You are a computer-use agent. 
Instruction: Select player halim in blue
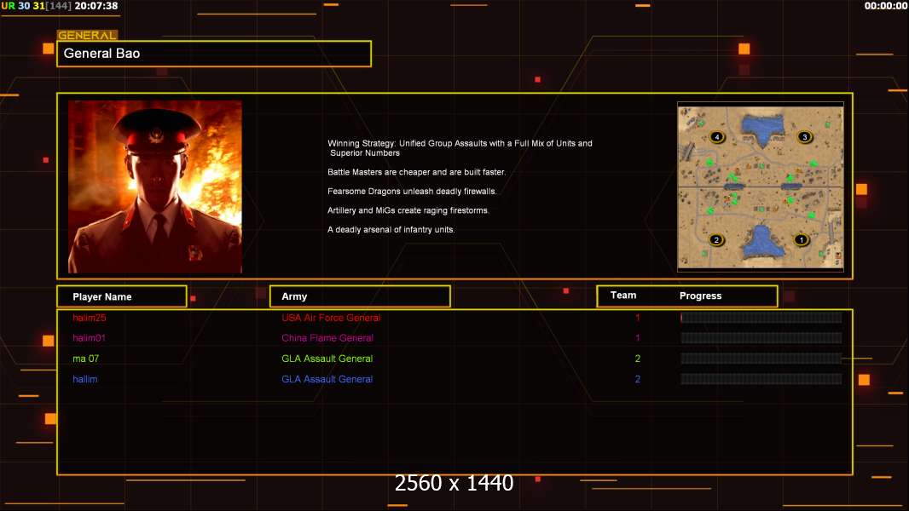[x=84, y=379]
